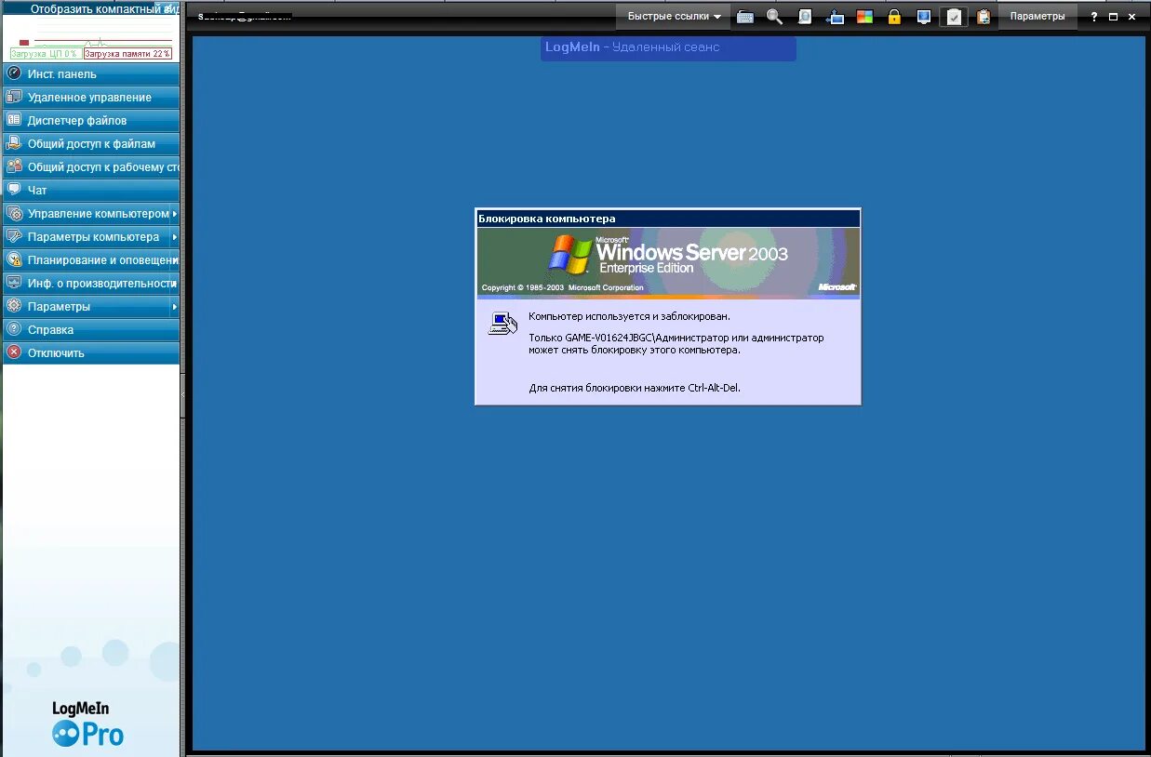Click the question mark help icon
This screenshot has height=757, width=1151.
pyautogui.click(x=1094, y=17)
